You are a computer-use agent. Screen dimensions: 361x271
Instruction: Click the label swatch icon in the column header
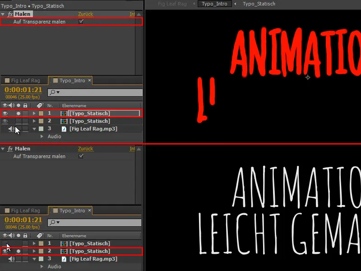coord(39,105)
